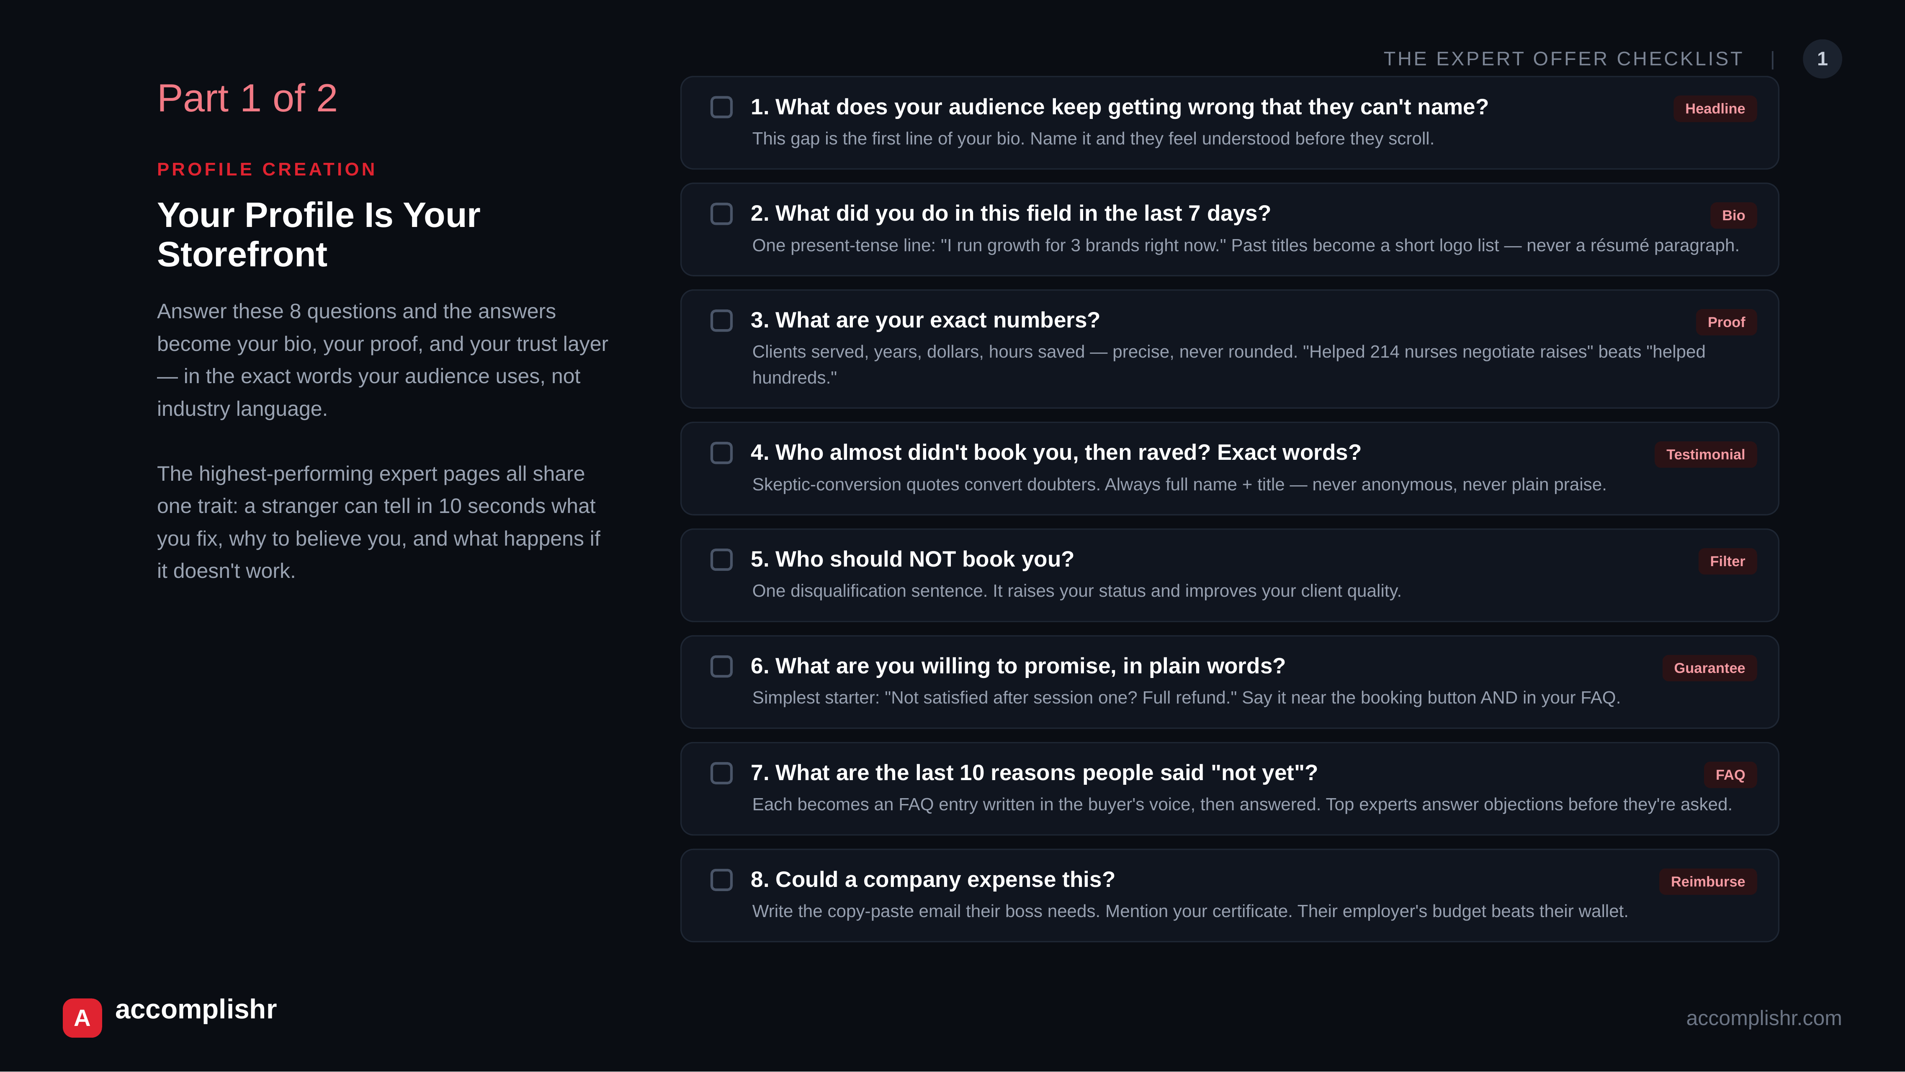Check the audience keep getting wrong question box
The image size is (1905, 1072).
click(x=721, y=107)
